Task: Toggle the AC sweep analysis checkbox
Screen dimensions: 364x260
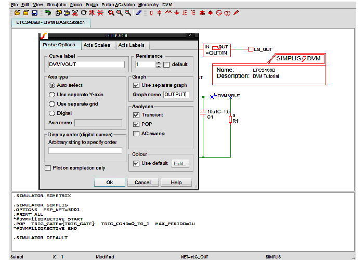Action: (136, 134)
